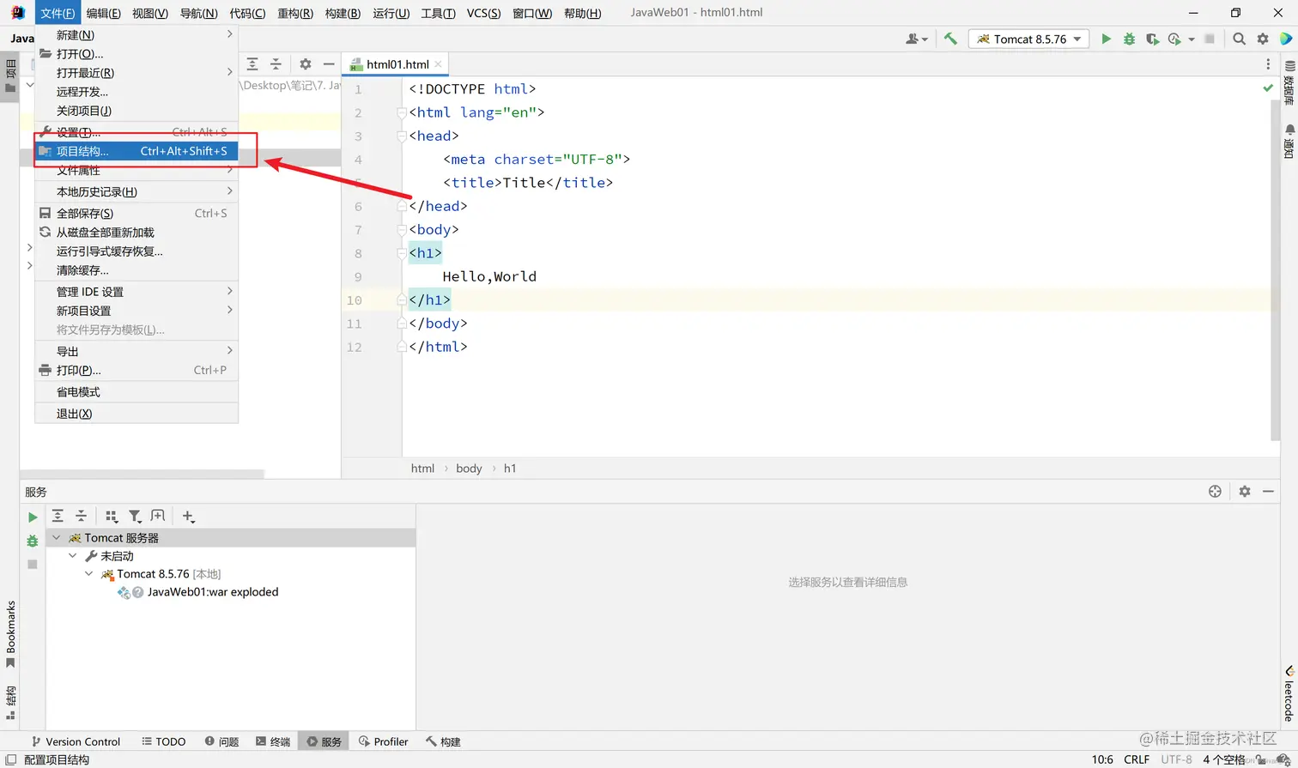
Task: Select 省电模式 menu item
Action: click(136, 392)
